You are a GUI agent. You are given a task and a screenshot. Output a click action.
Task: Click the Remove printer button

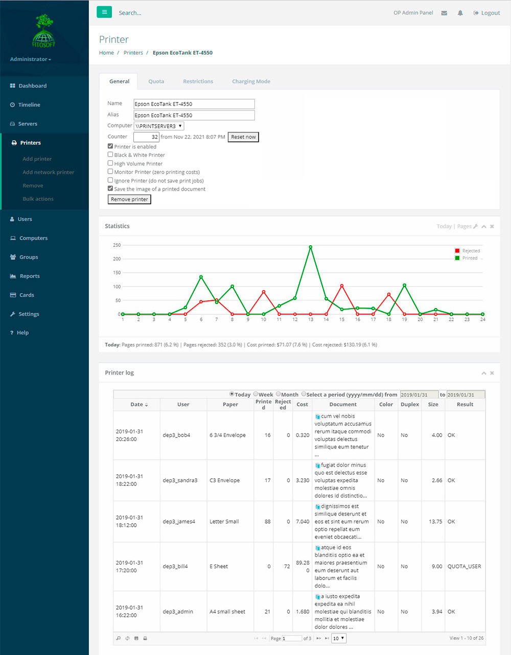click(129, 199)
